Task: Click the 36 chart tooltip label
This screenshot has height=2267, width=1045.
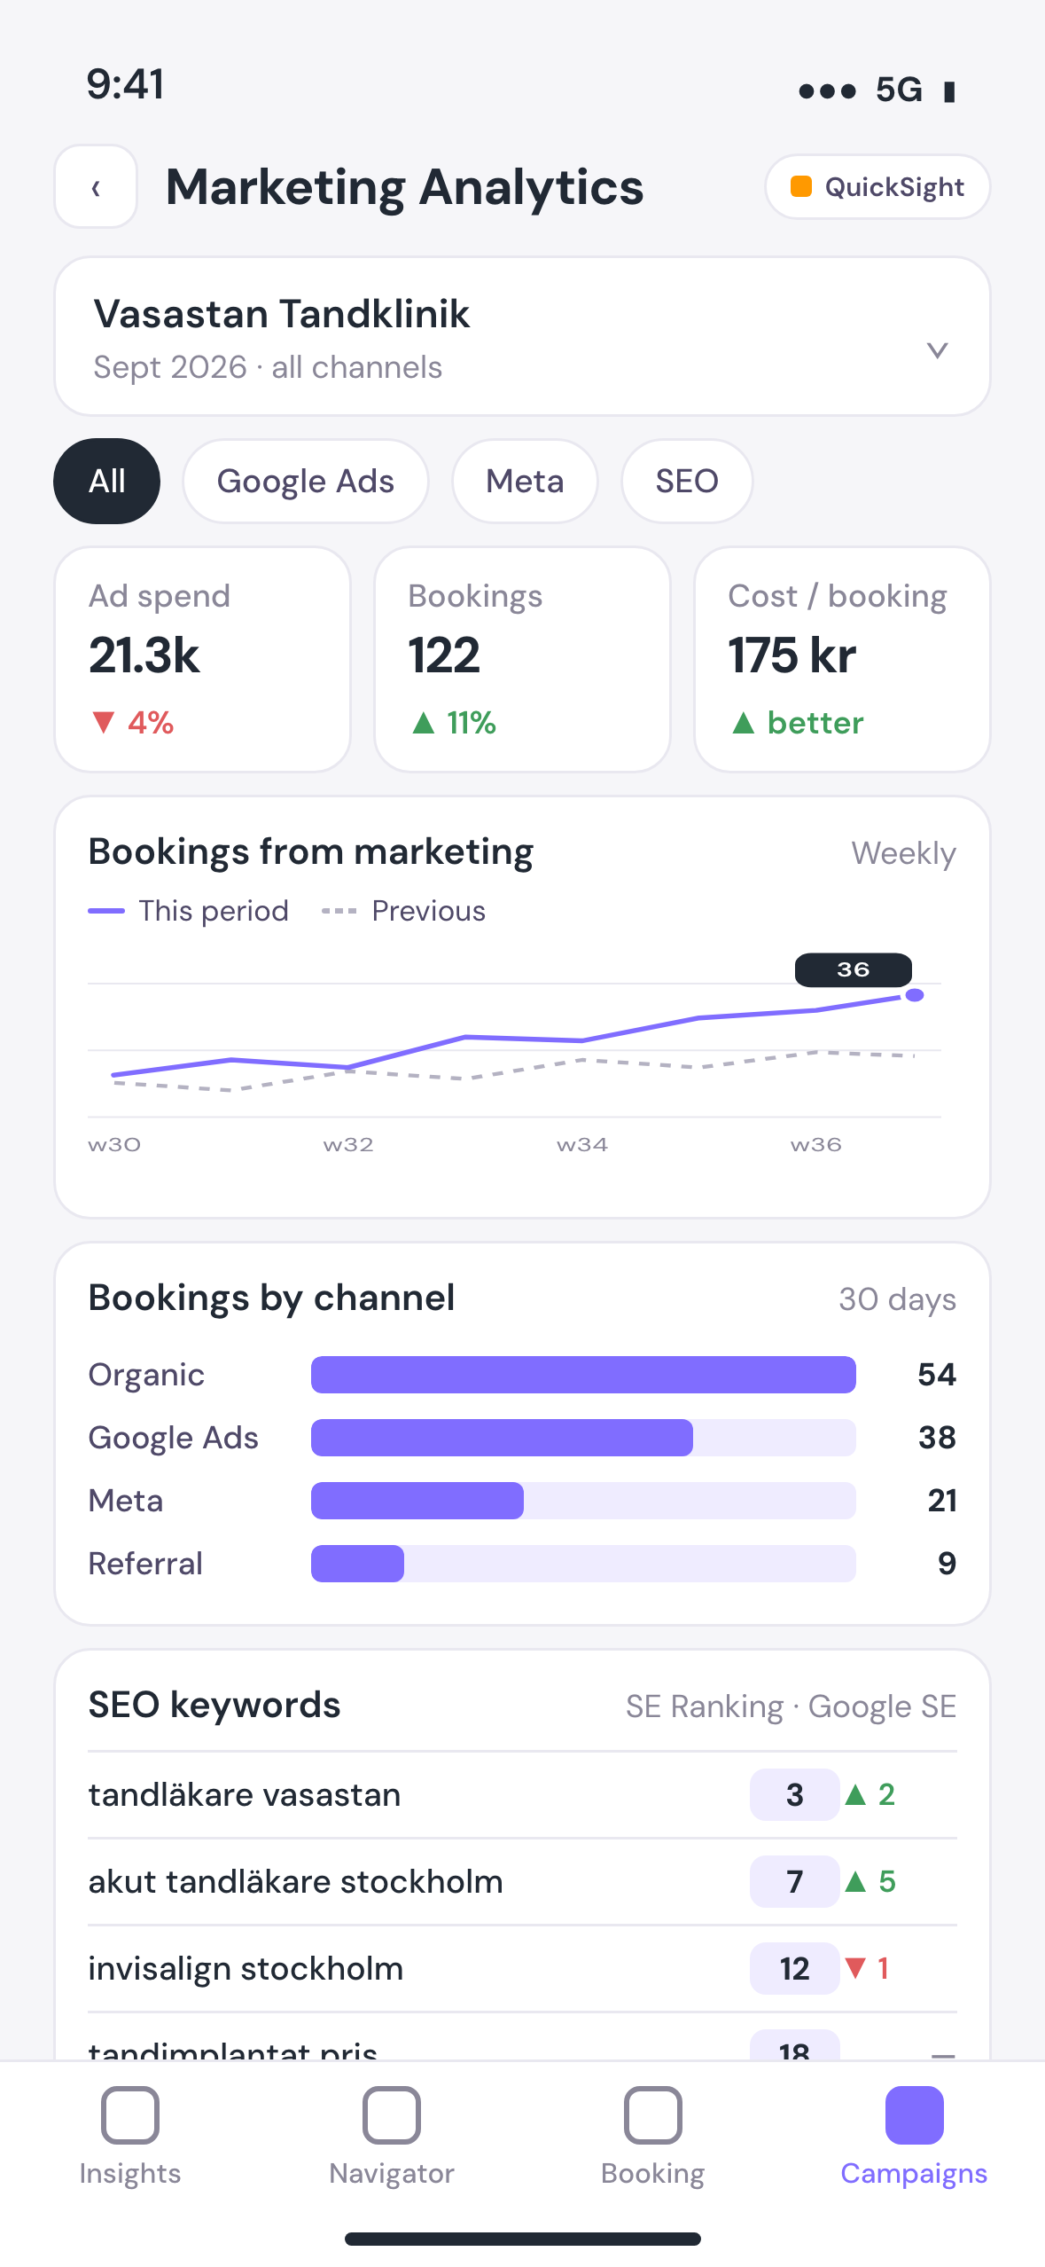Action: pos(854,969)
